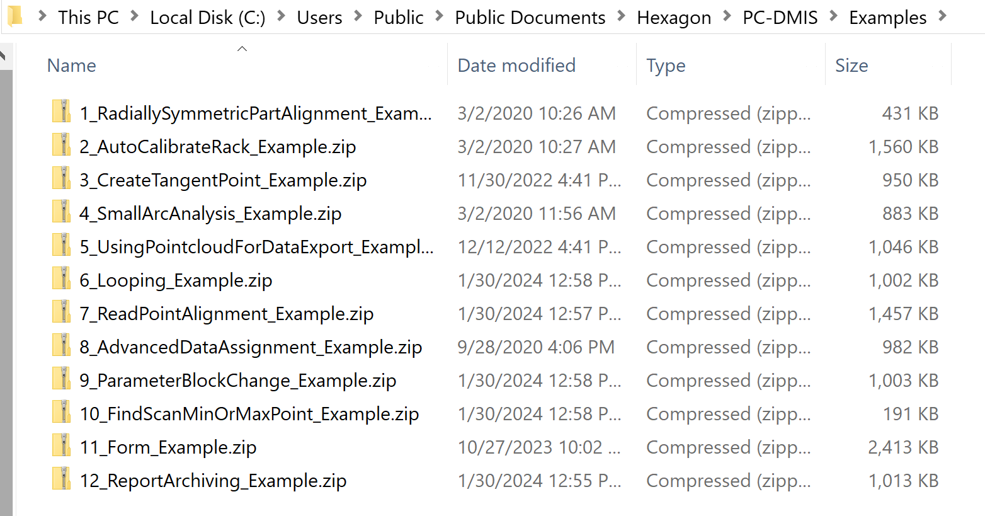
Task: Click the 8_AdvancedDataAssignment_Example zip icon
Action: click(x=60, y=346)
